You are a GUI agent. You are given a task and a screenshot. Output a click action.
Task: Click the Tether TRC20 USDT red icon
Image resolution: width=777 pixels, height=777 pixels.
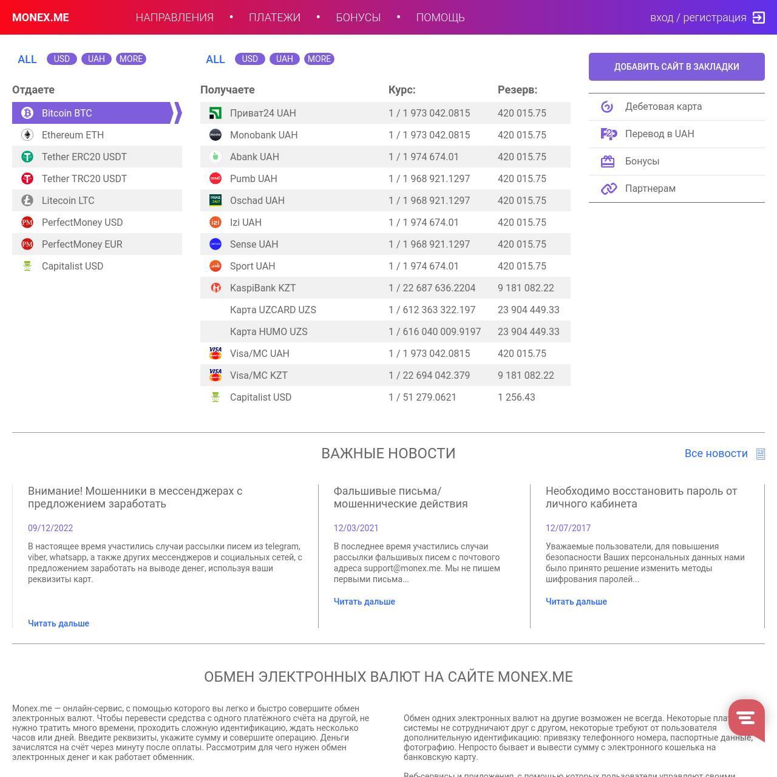pyautogui.click(x=27, y=178)
